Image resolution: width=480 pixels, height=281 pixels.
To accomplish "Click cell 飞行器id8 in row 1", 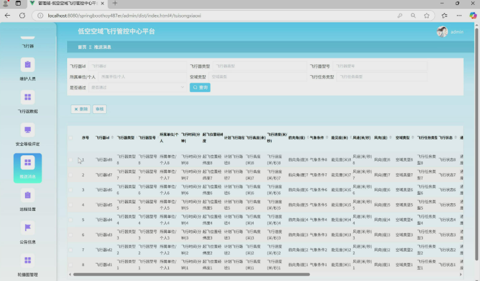I will (104, 160).
